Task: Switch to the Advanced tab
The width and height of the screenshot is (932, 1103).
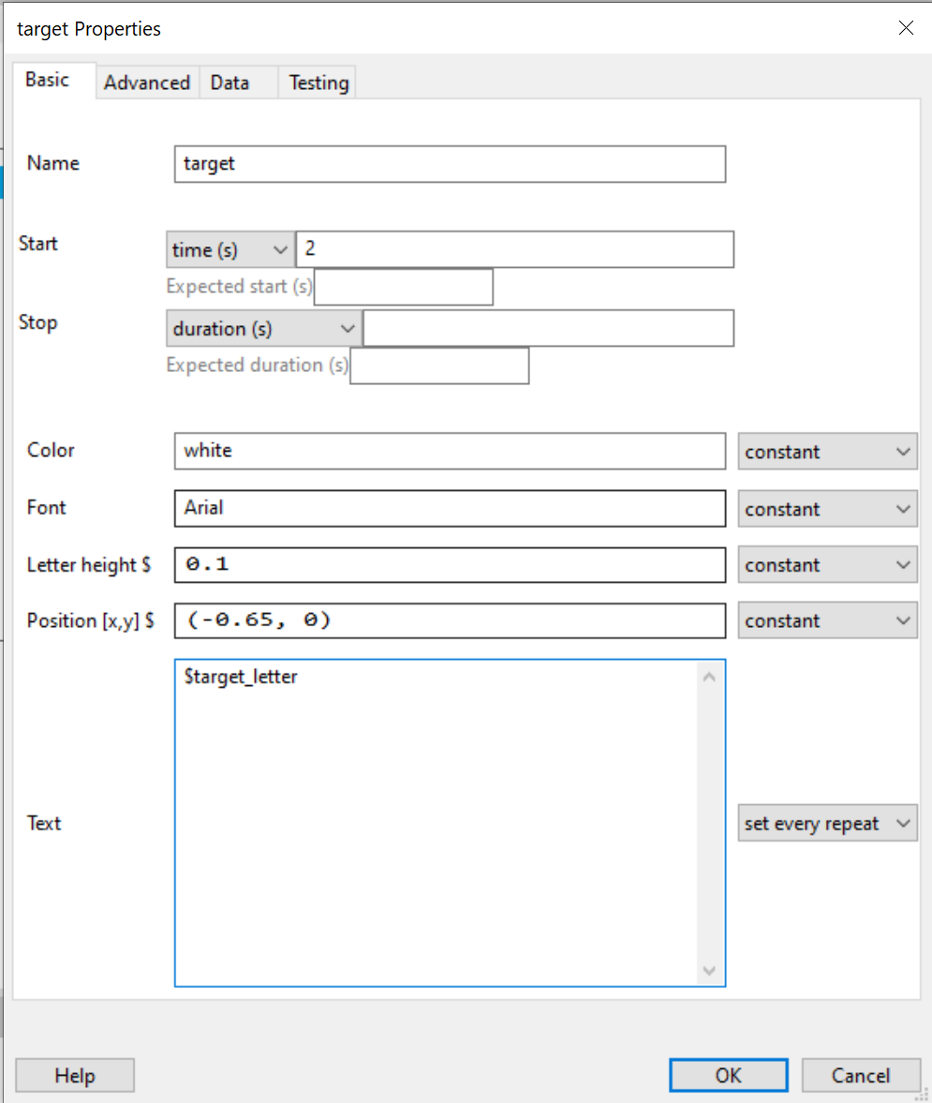Action: (x=146, y=82)
